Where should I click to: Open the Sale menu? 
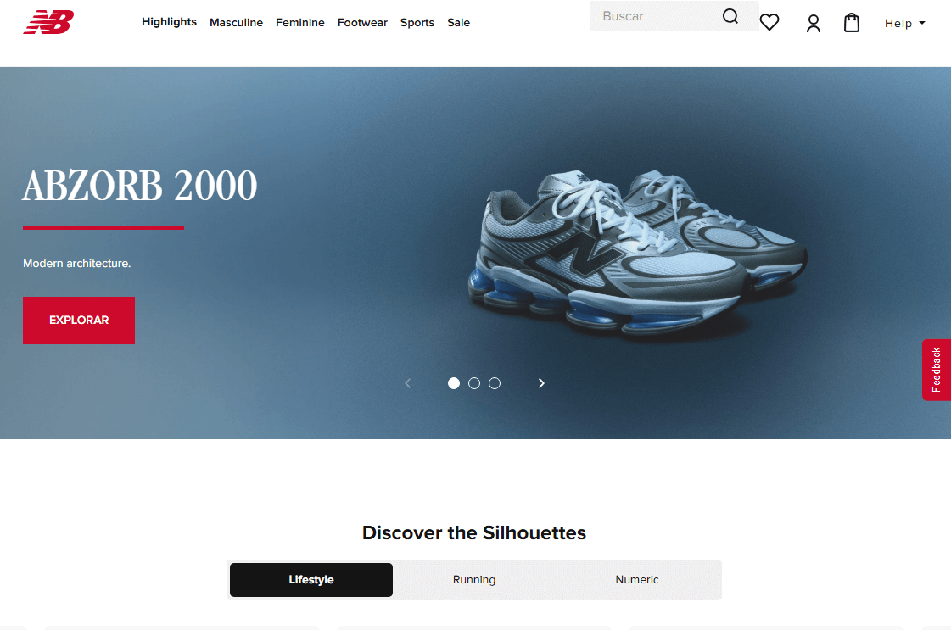coord(458,22)
